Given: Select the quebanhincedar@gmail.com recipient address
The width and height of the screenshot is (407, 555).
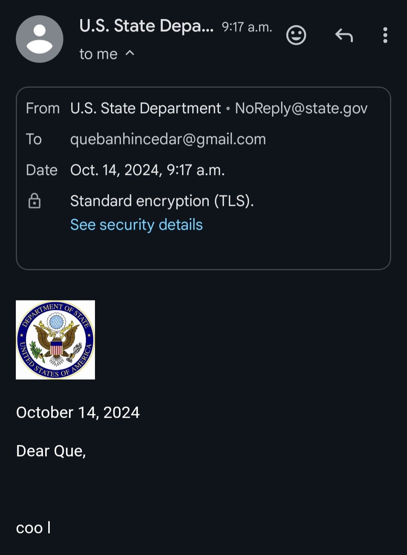Looking at the screenshot, I should tap(168, 140).
